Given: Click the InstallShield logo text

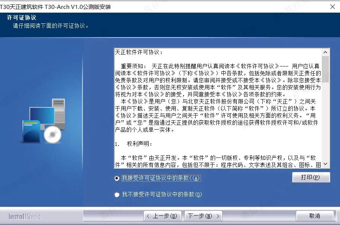Looking at the screenshot, I should pyautogui.click(x=25, y=216).
